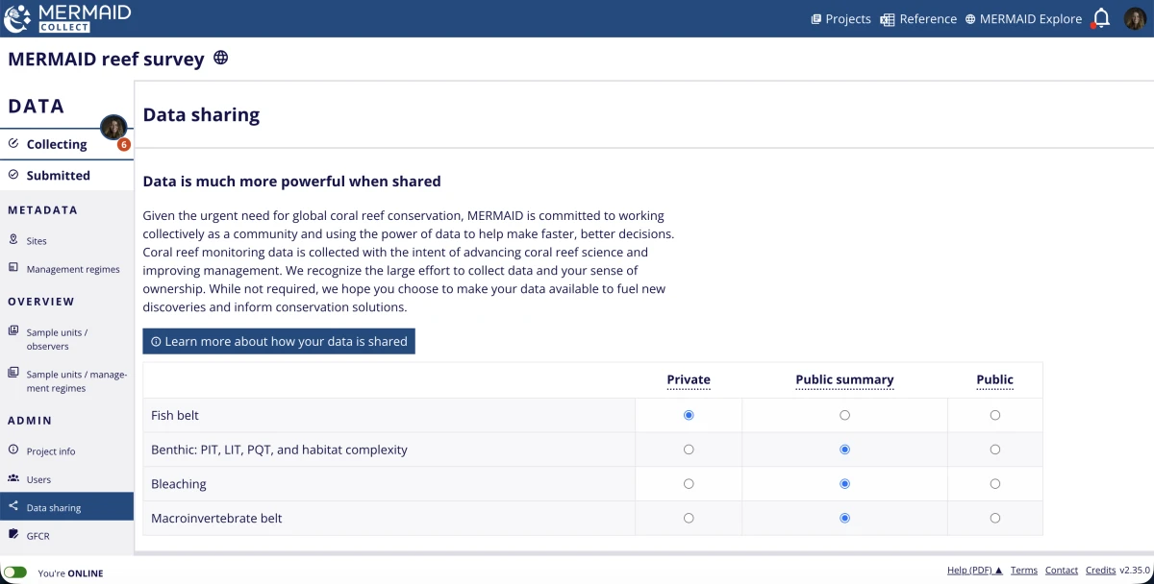The height and width of the screenshot is (584, 1154).
Task: Click the Projects icon in top bar
Action: click(x=815, y=19)
